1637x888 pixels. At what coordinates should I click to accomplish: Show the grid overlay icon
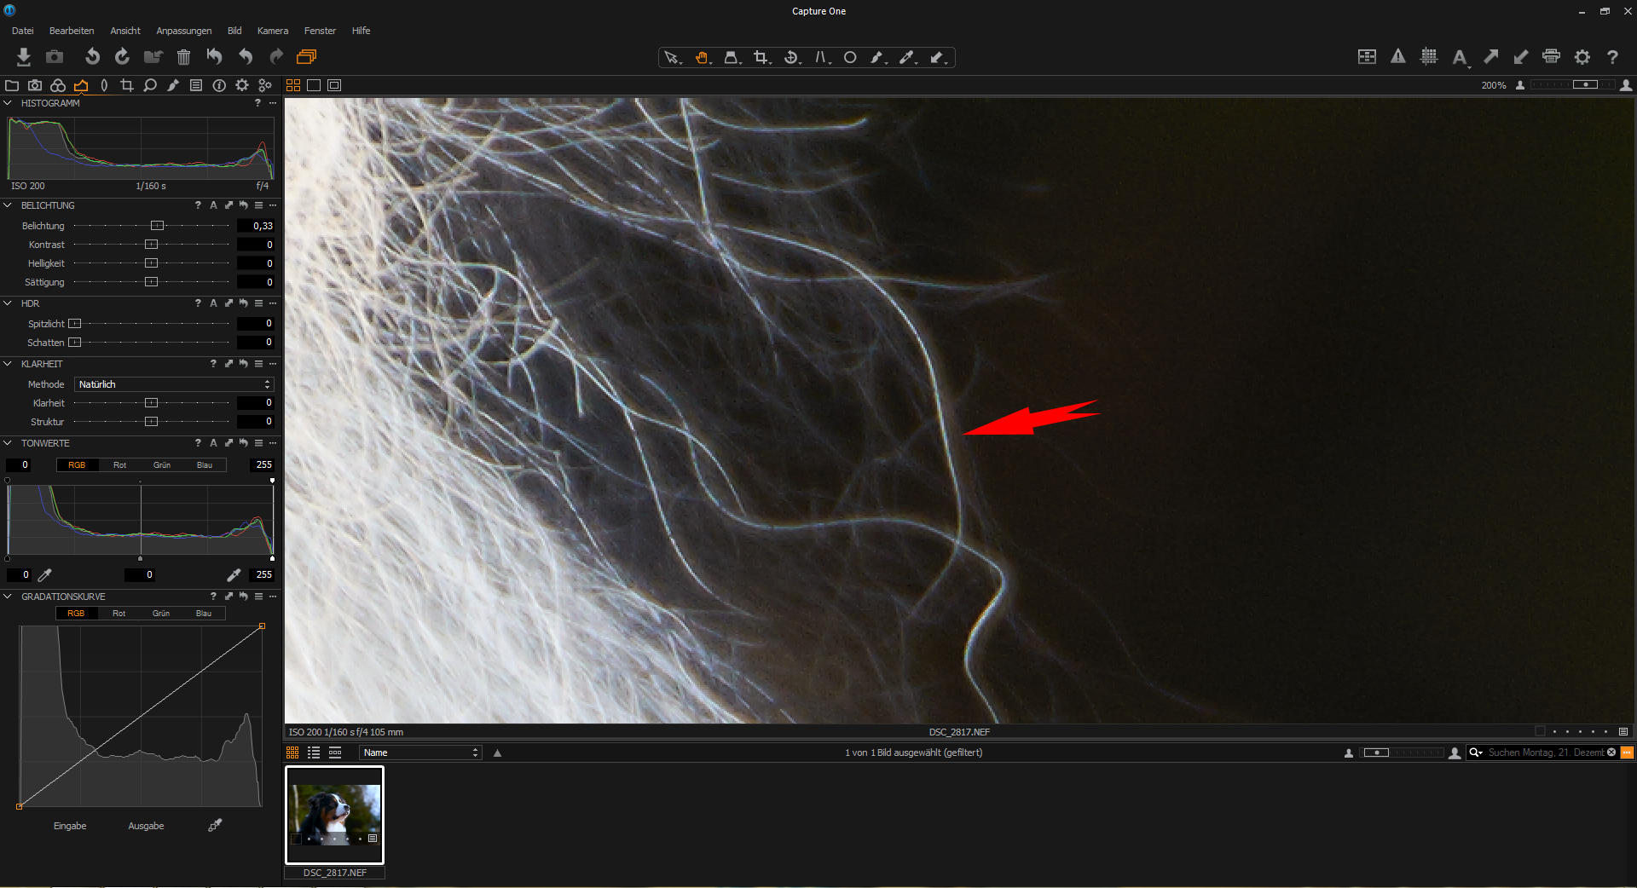point(1429,57)
